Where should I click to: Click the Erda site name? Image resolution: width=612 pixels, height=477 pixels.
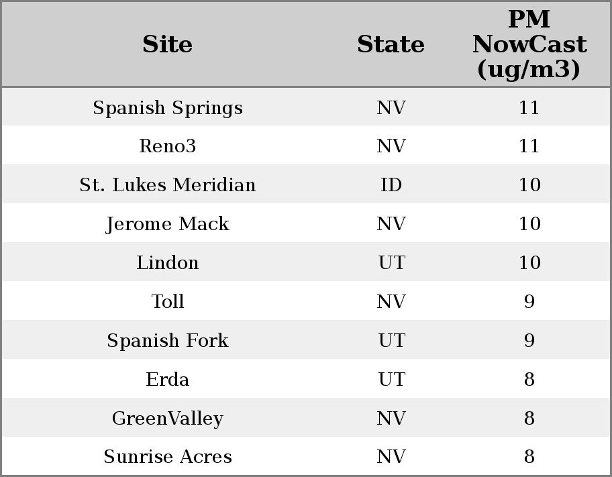click(168, 380)
